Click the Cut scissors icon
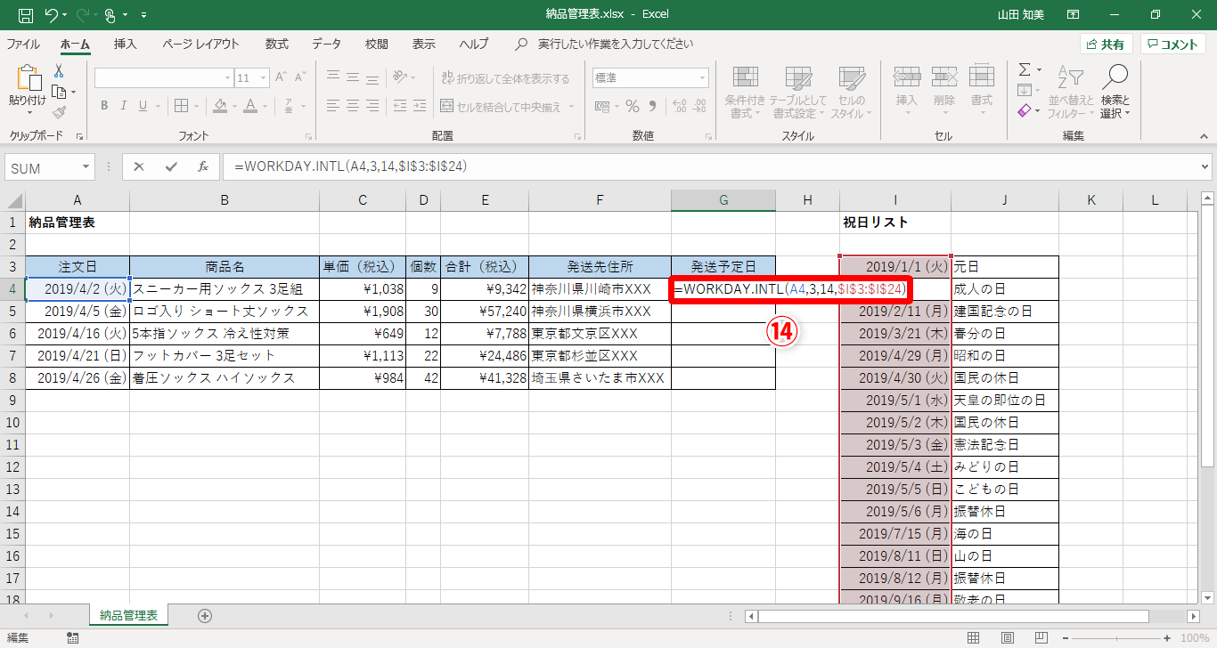Image resolution: width=1217 pixels, height=648 pixels. click(59, 71)
